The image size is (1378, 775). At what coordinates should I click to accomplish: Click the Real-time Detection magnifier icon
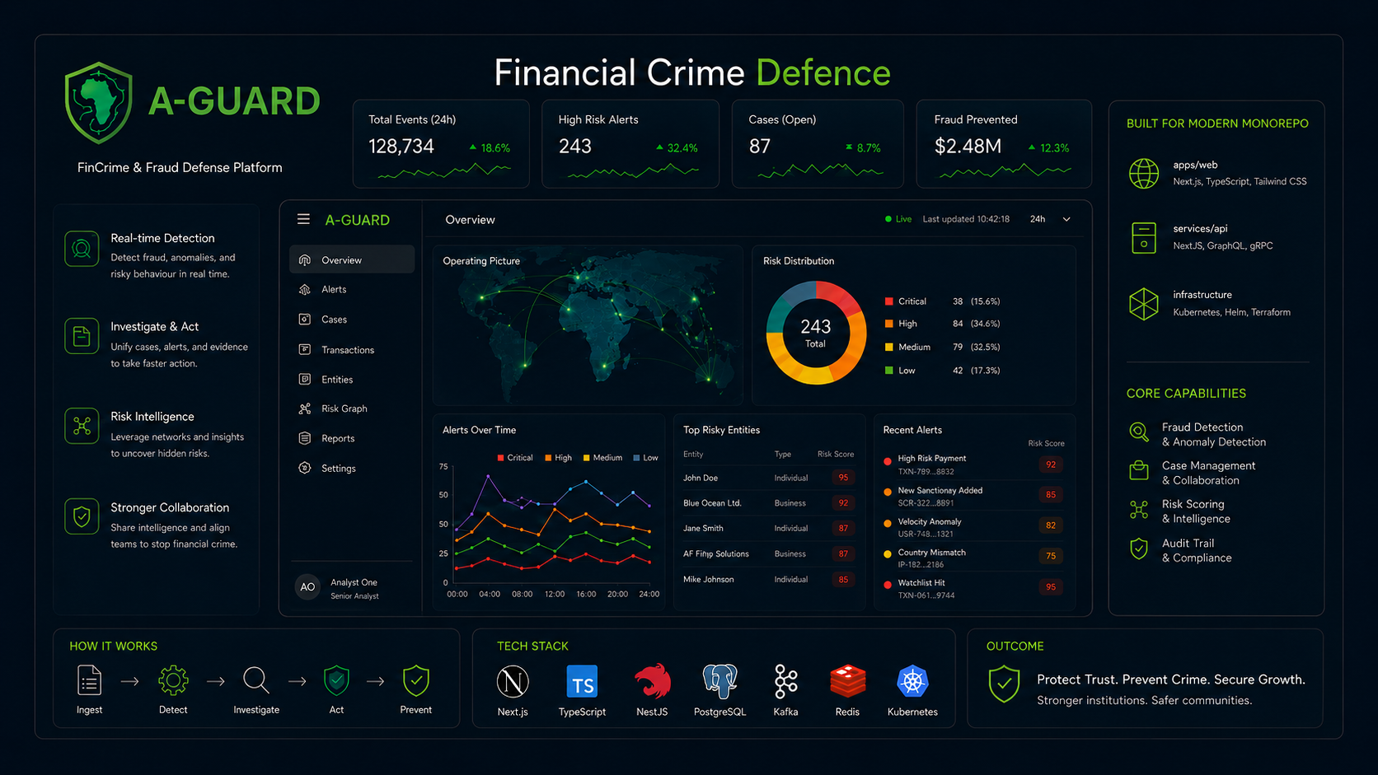[x=82, y=249]
